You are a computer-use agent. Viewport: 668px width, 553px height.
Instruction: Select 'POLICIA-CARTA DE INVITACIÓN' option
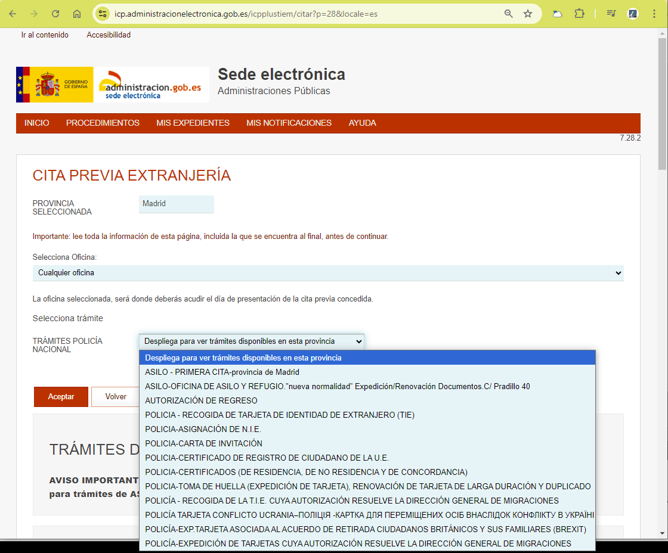click(x=367, y=443)
